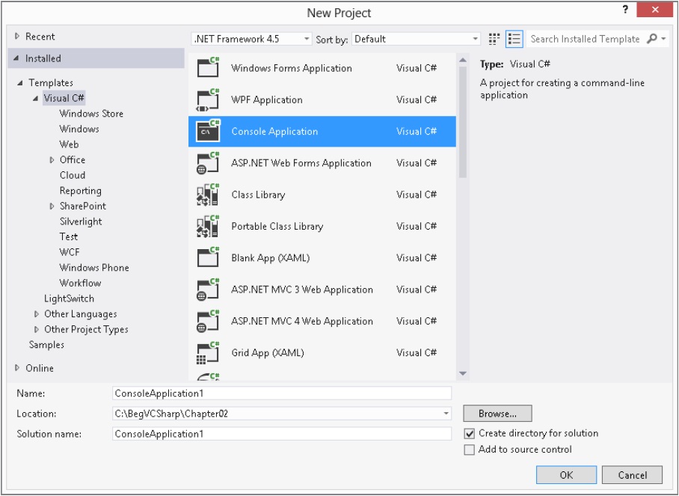Enable Add to source control checkbox

pyautogui.click(x=470, y=450)
